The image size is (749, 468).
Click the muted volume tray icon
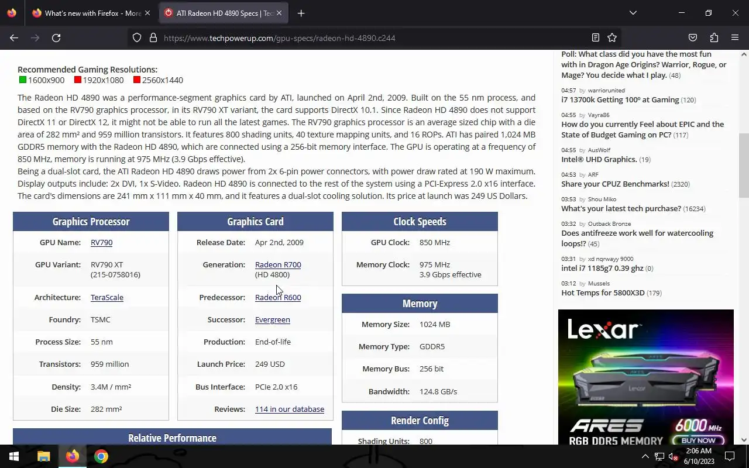click(673, 456)
